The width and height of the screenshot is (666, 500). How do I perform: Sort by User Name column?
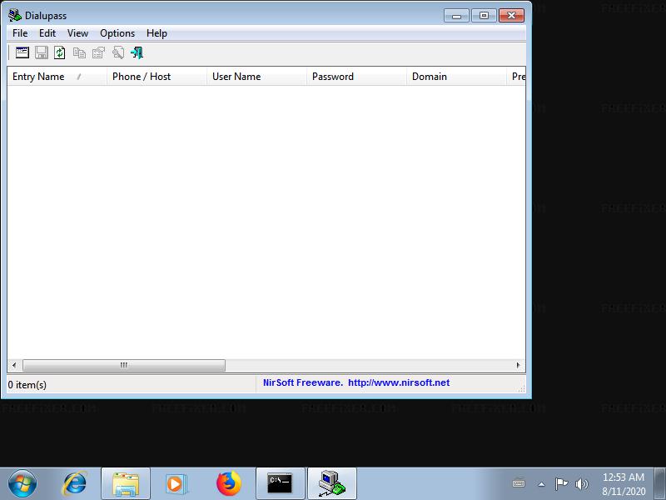pyautogui.click(x=256, y=77)
